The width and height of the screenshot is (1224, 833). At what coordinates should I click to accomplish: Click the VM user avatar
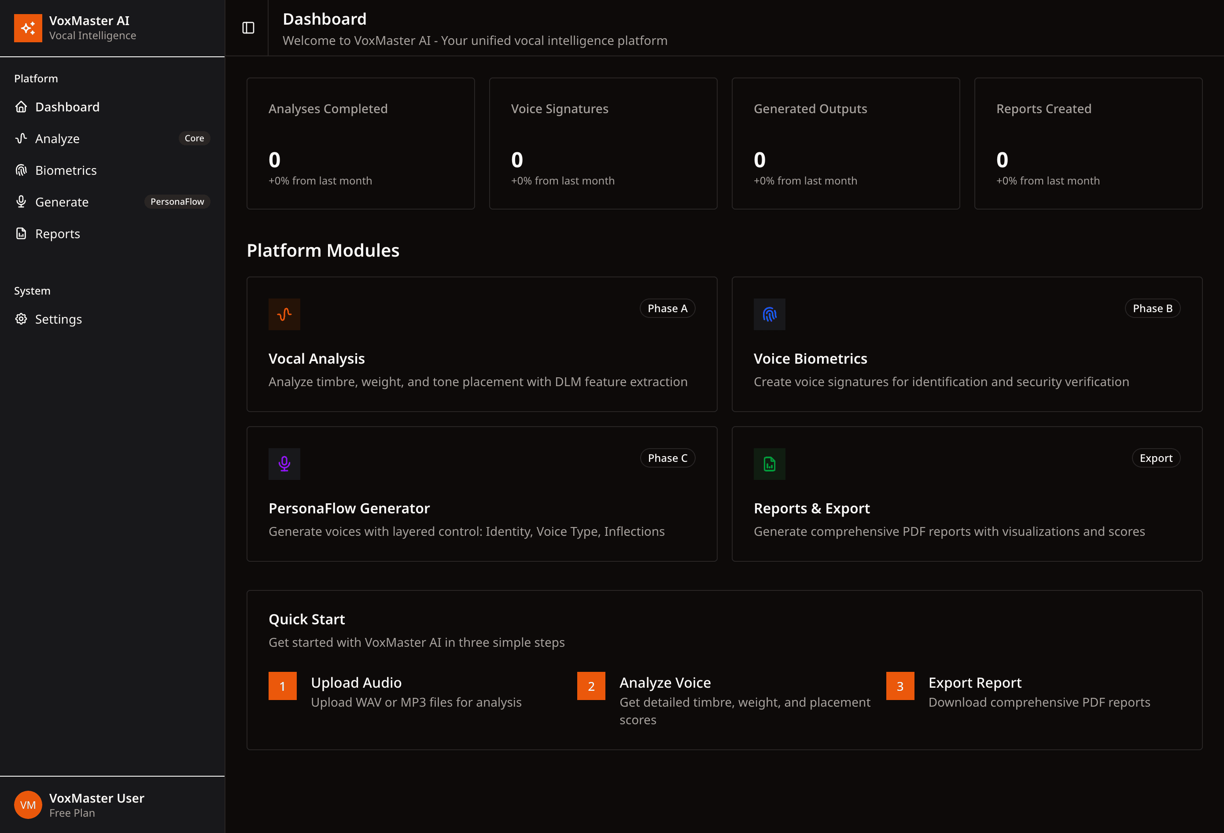28,804
